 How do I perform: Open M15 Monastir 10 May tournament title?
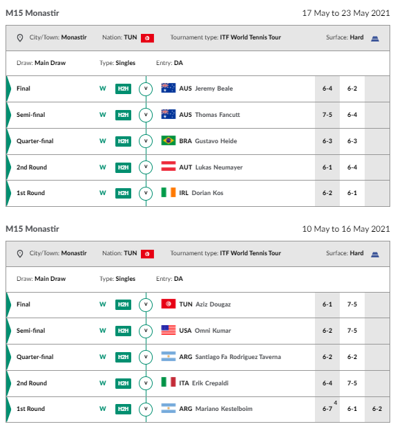click(x=32, y=229)
